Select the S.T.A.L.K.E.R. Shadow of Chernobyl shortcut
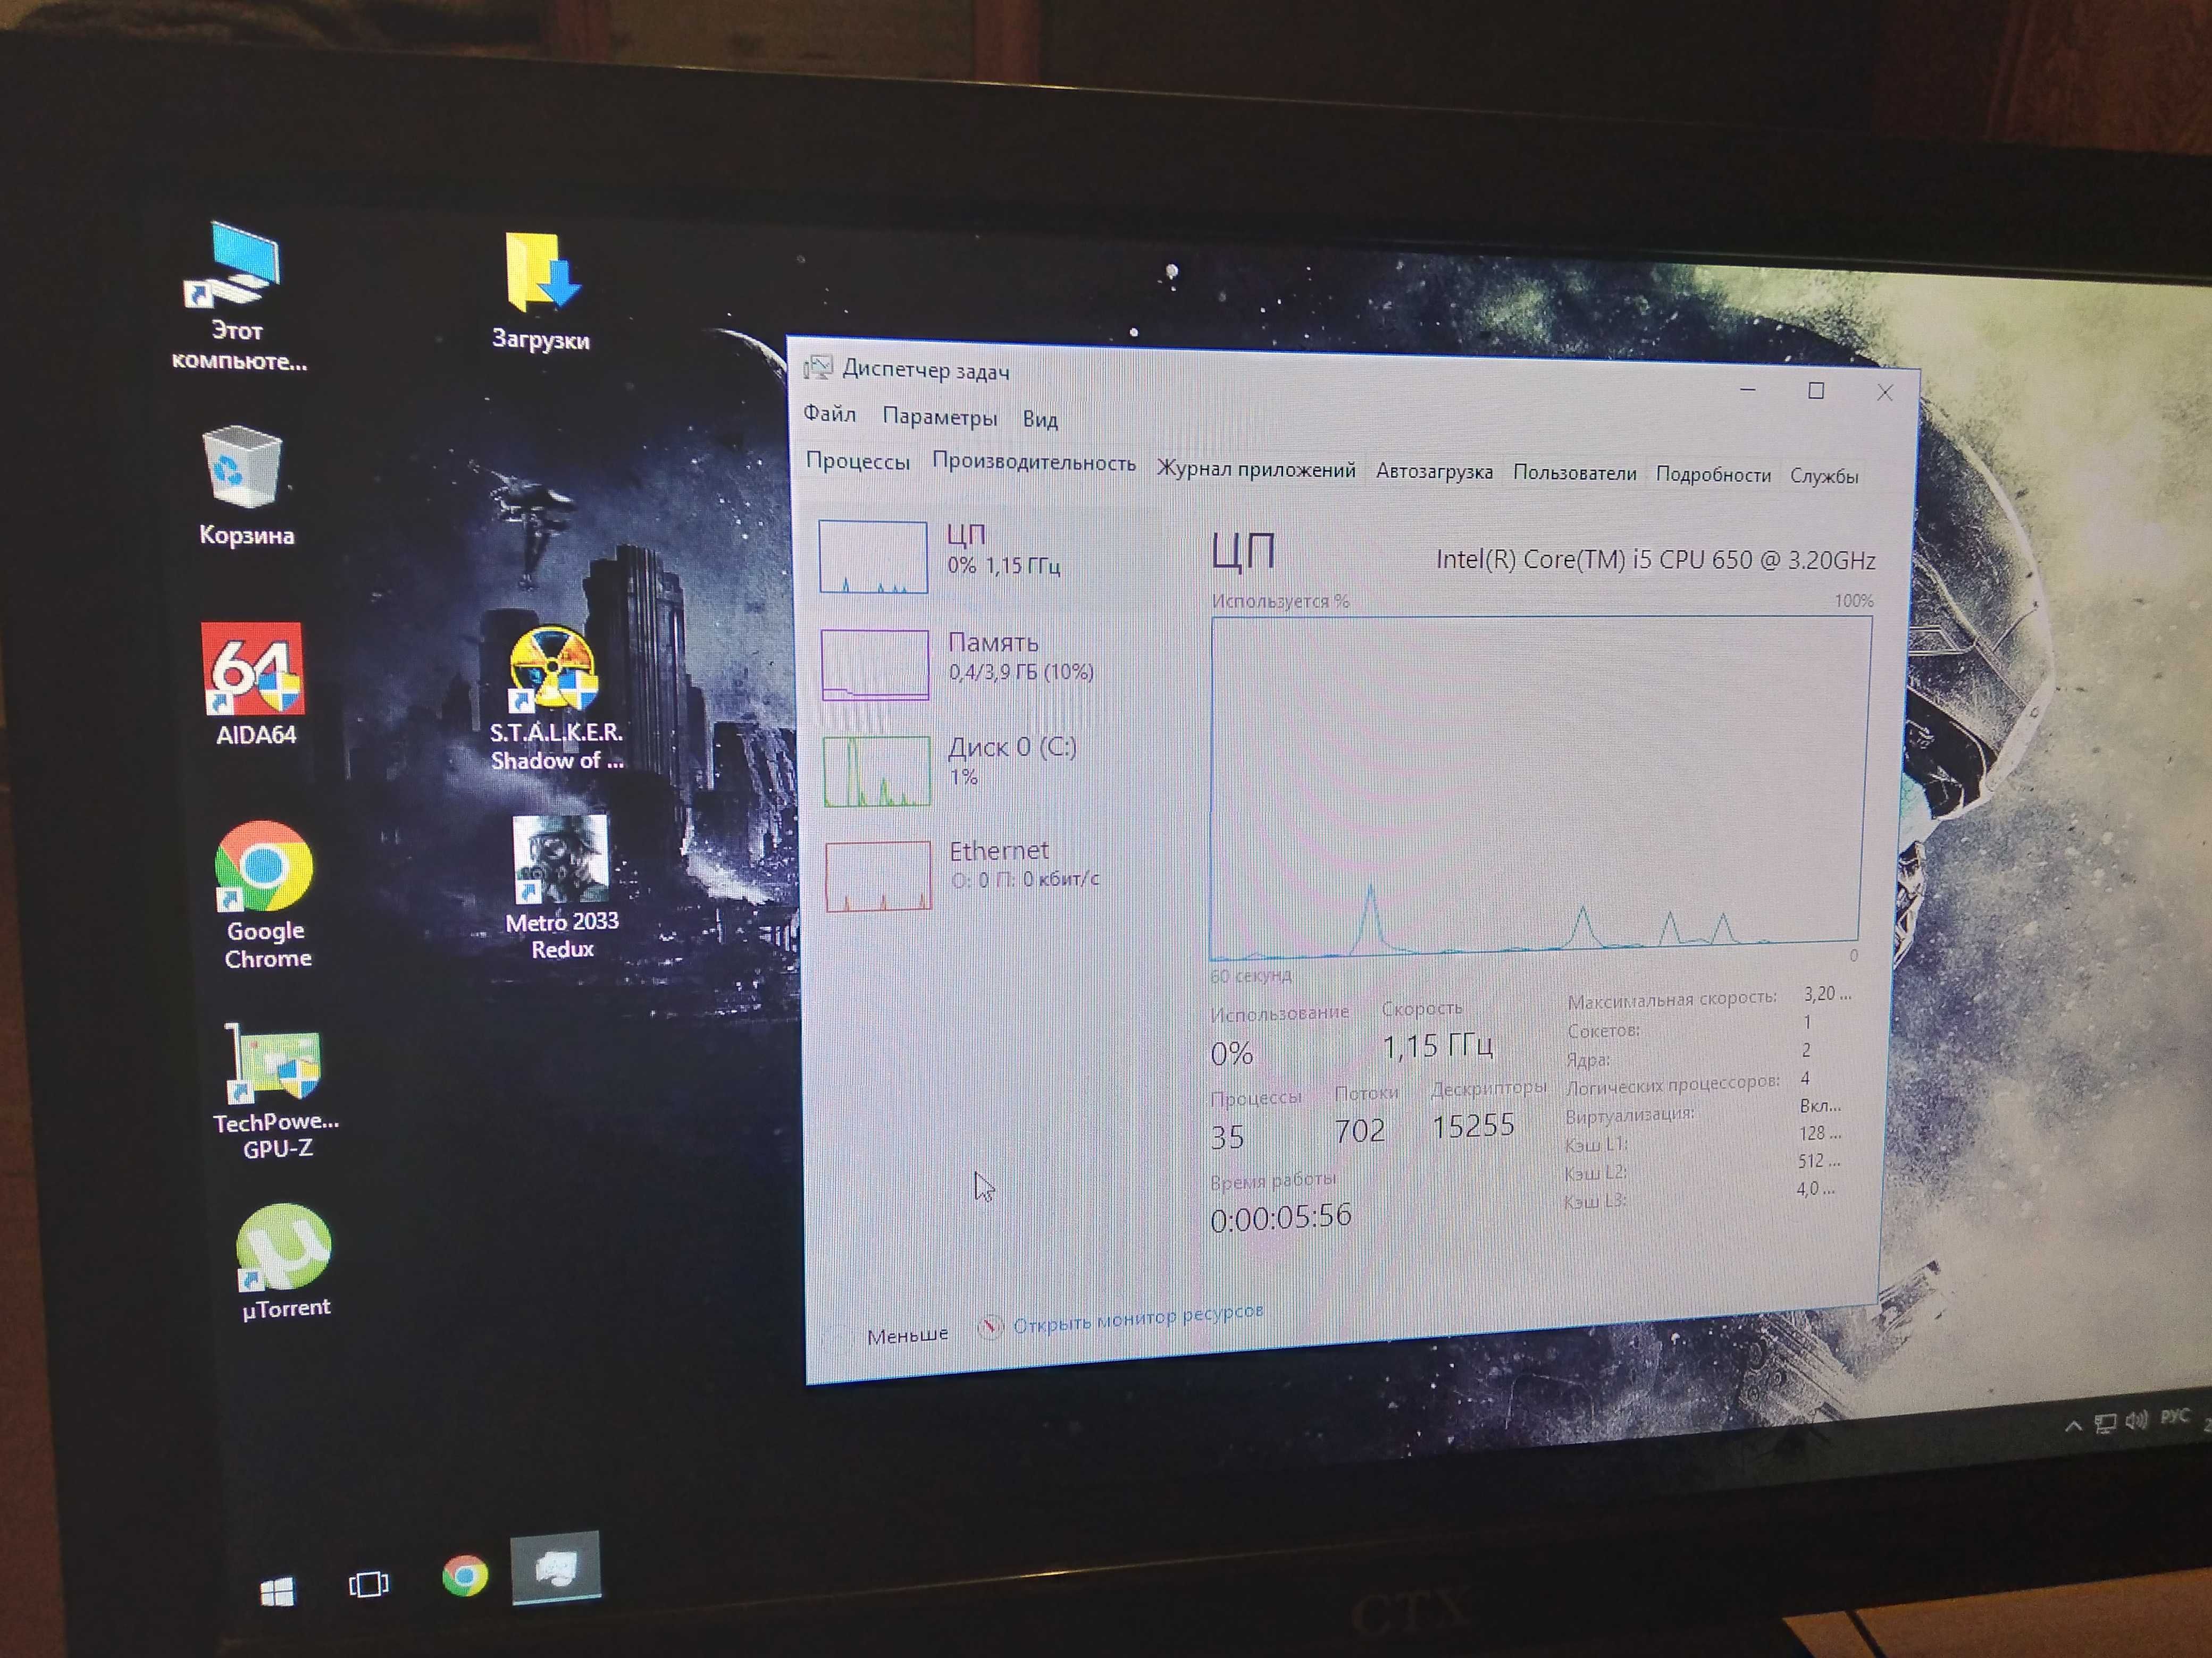This screenshot has width=2212, height=1658. click(556, 699)
